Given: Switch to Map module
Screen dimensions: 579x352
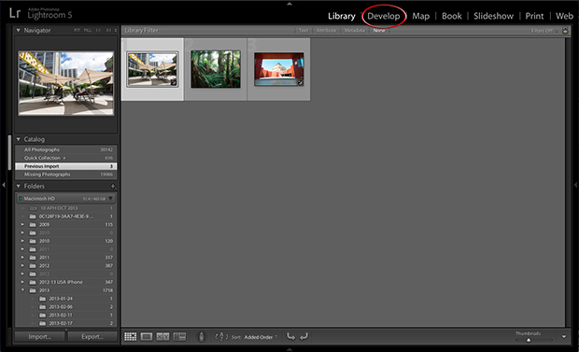Looking at the screenshot, I should click(x=420, y=16).
